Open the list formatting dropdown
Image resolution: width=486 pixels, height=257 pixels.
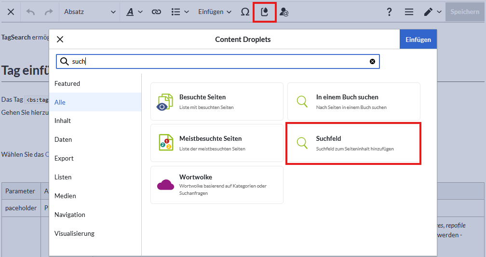tap(180, 12)
